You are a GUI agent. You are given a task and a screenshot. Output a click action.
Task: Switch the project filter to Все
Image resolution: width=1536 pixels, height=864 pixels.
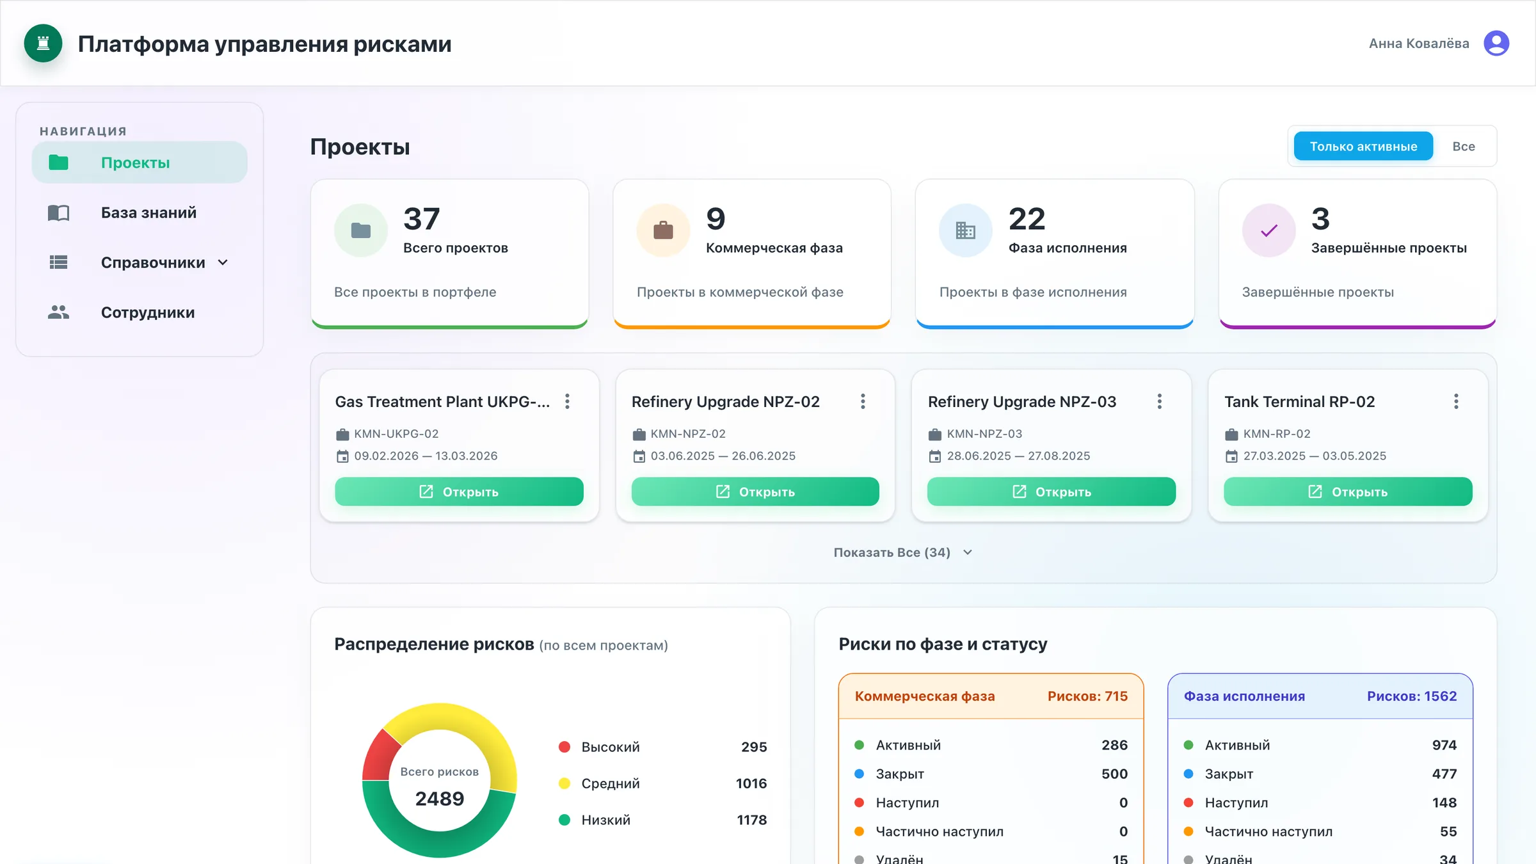point(1463,147)
